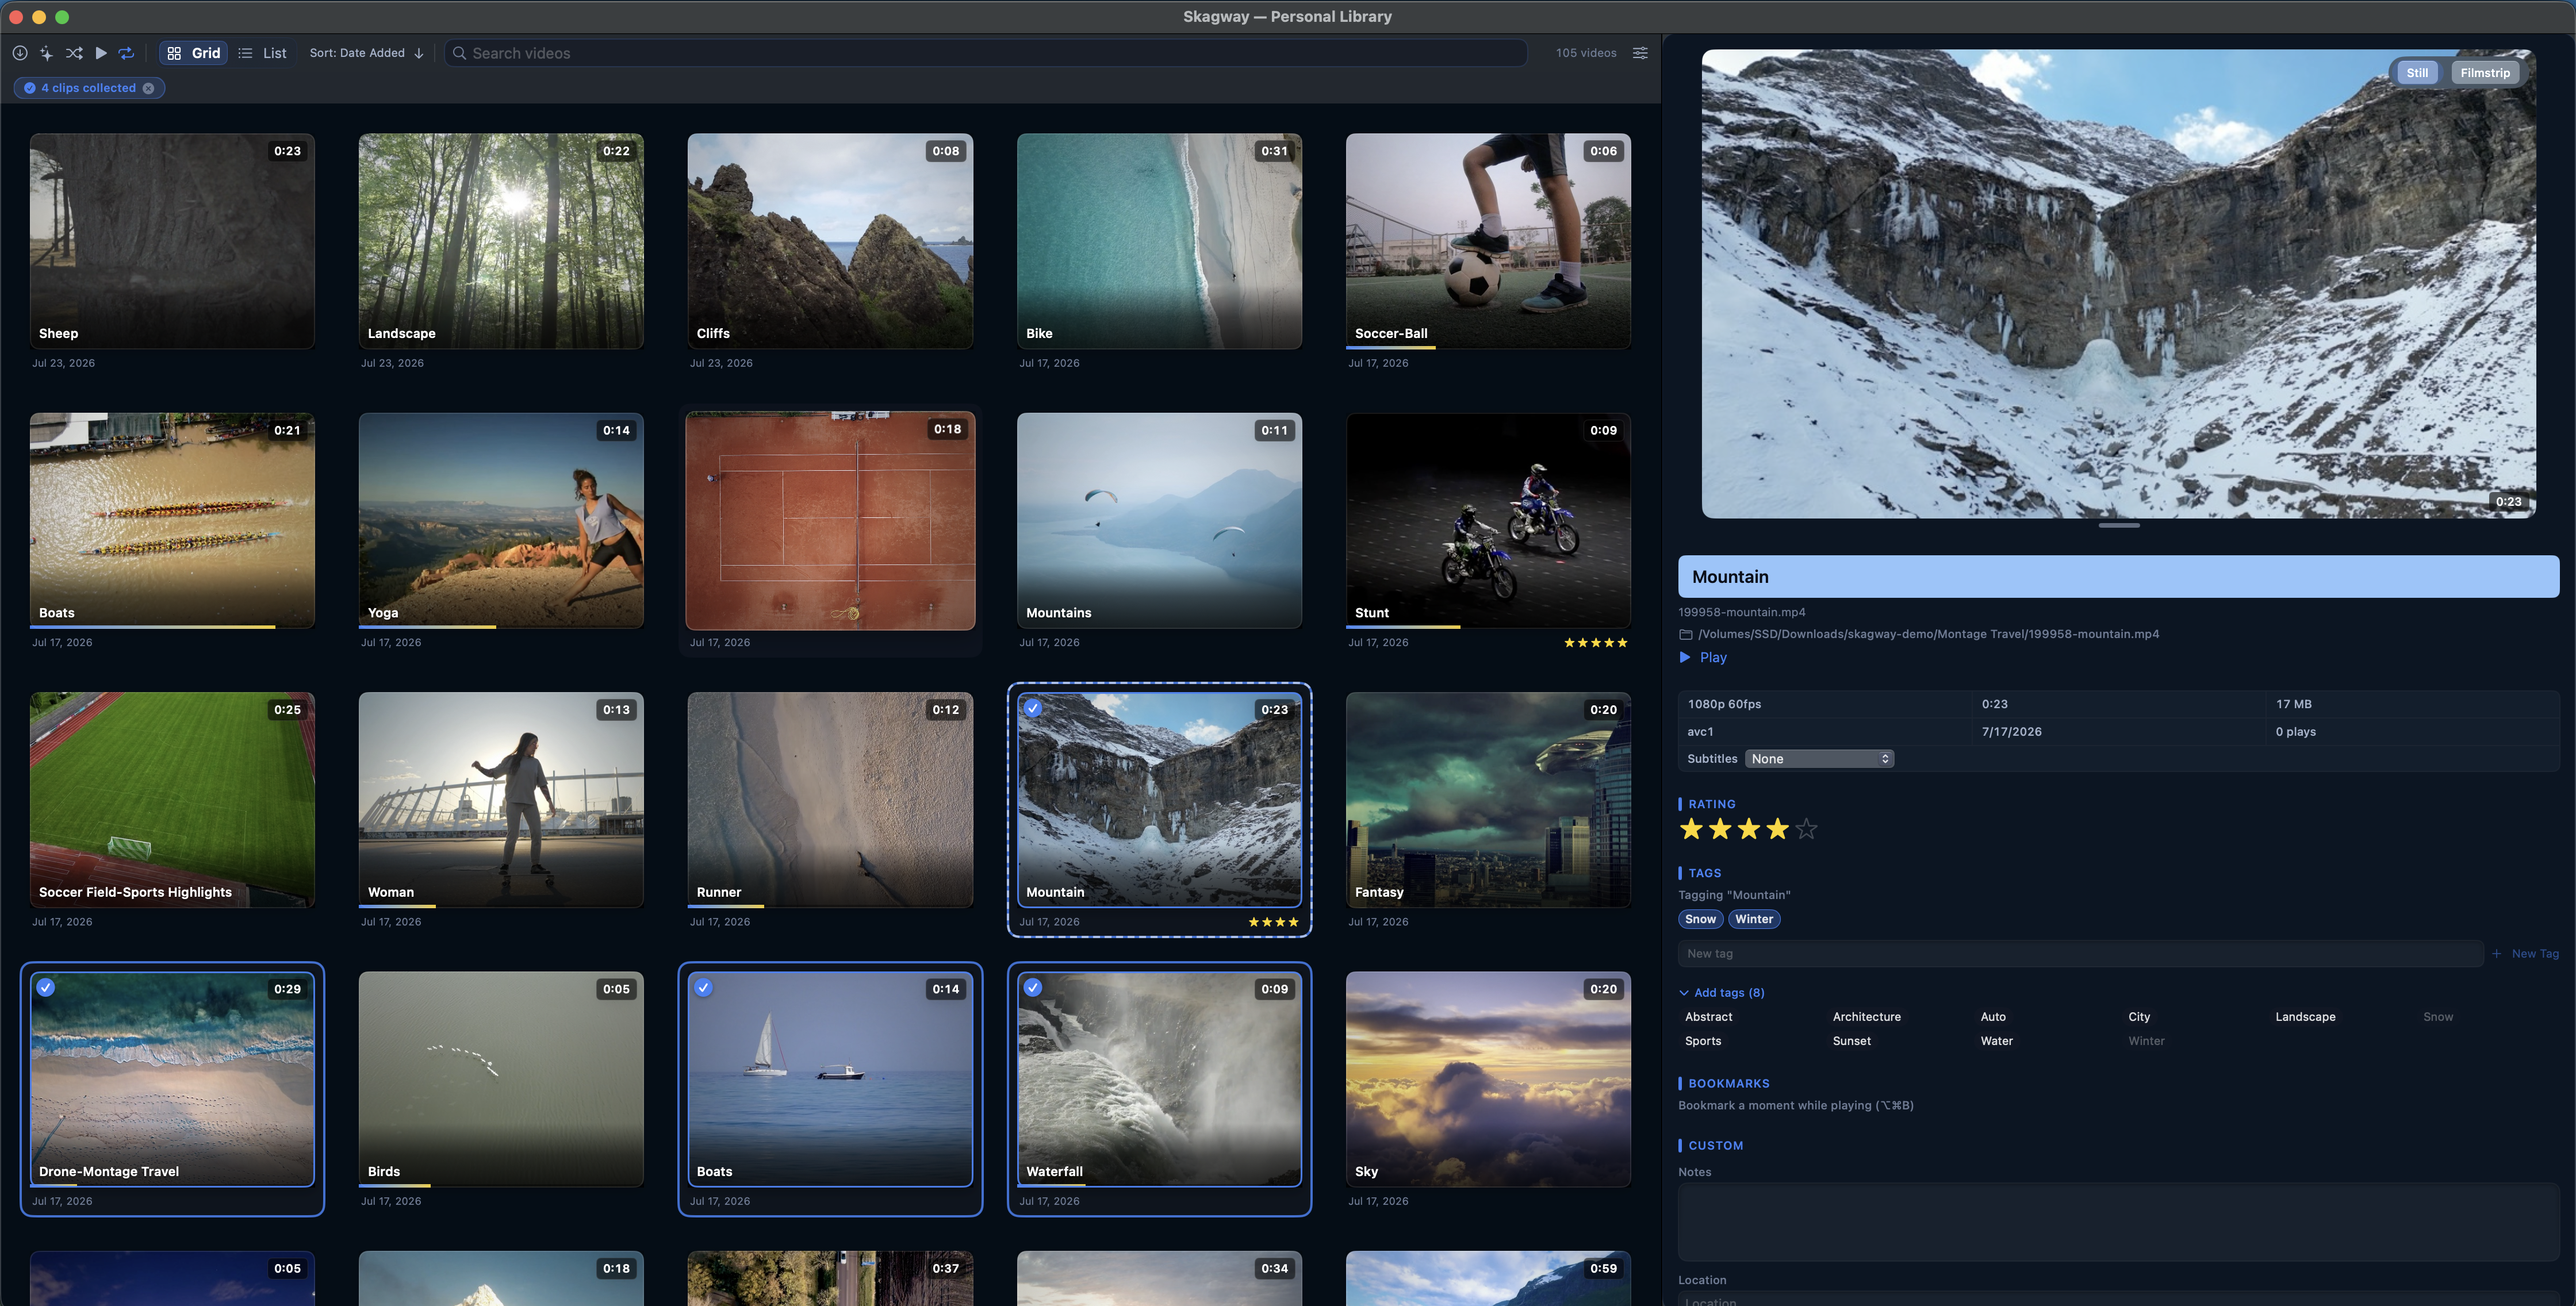Click the five-star rating under Stunt
2576x1306 pixels.
[x=1596, y=643]
